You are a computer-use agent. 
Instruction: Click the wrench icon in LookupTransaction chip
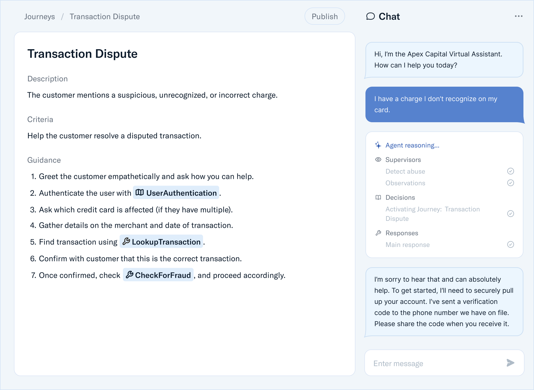pos(126,241)
